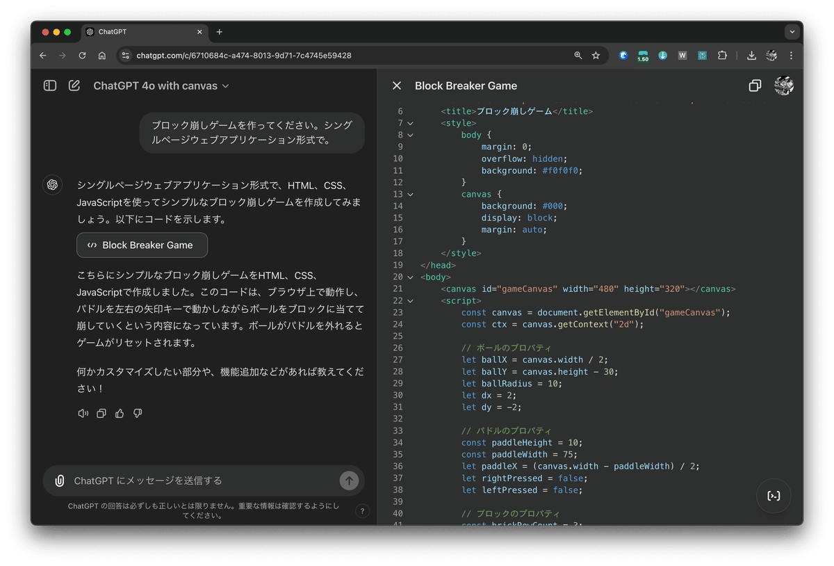
Task: Click the 'overflow: hidden;' code line
Action: tap(524, 159)
